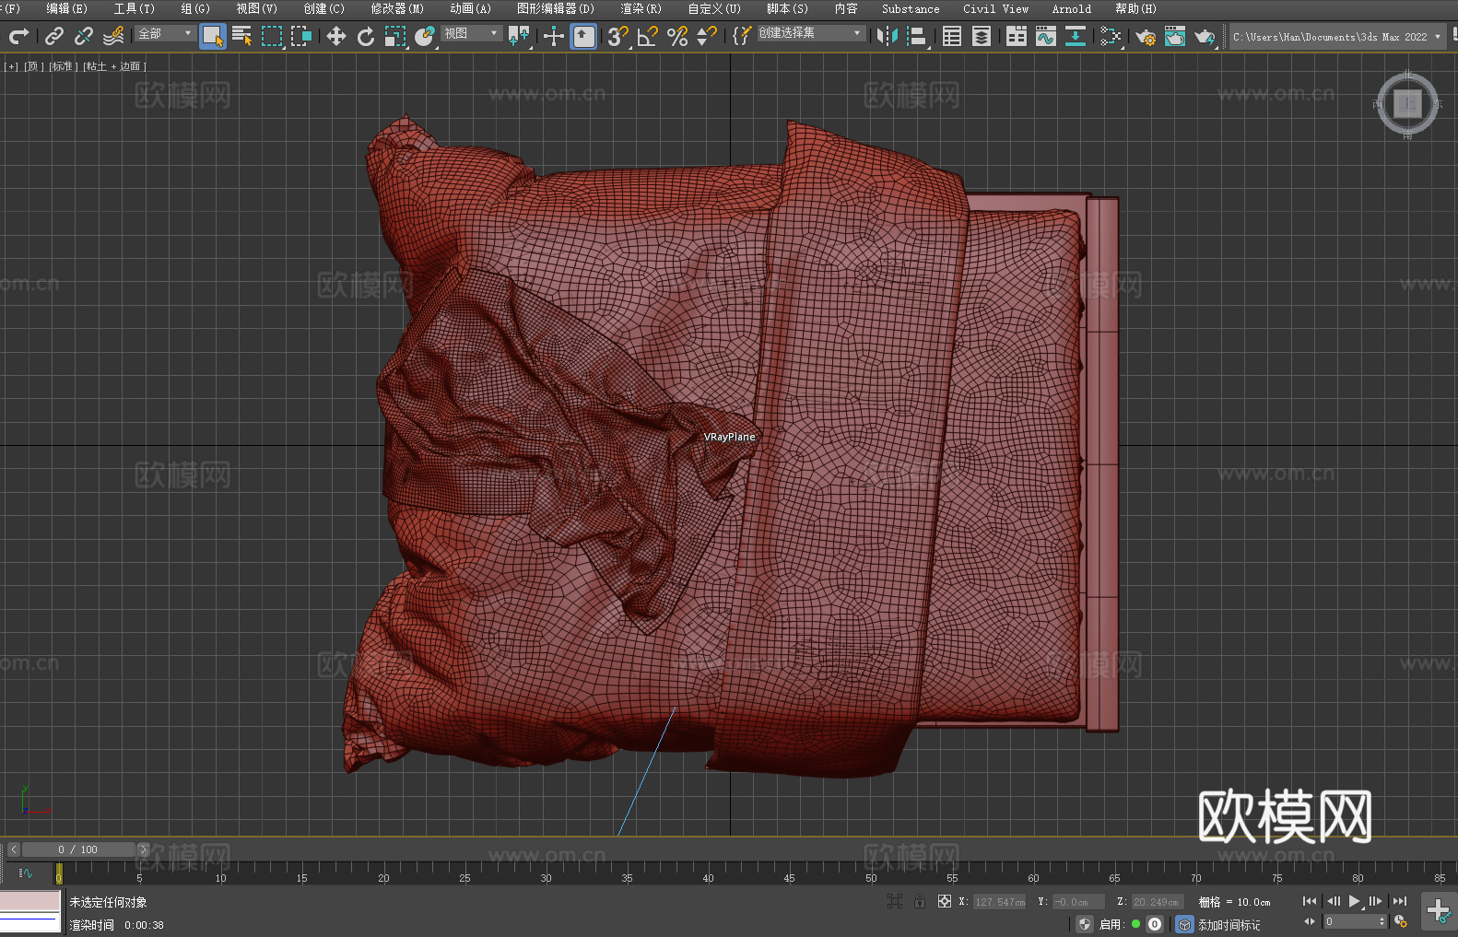Open the 修改器(M) menu
This screenshot has height=937, width=1458.
[x=397, y=8]
